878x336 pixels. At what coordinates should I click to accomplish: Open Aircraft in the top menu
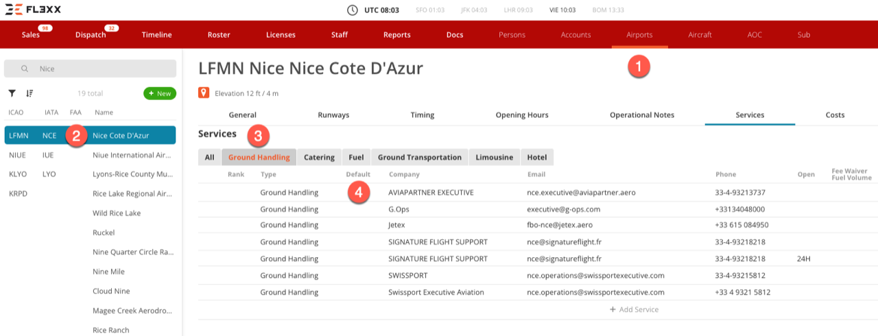tap(700, 35)
